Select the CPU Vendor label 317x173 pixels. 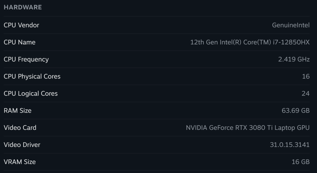pyautogui.click(x=21, y=25)
